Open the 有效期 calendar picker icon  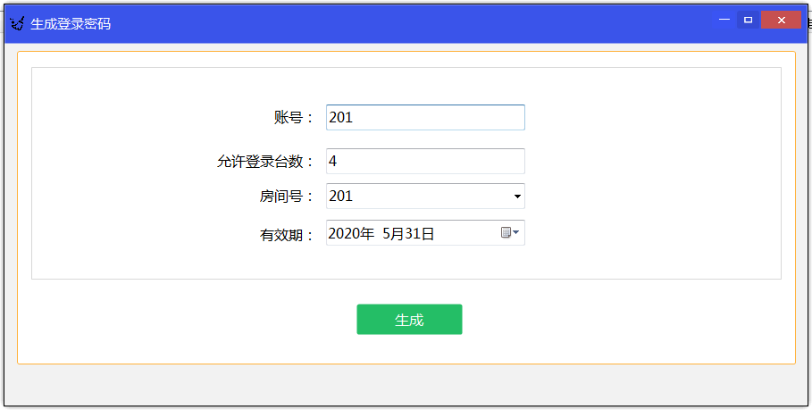(509, 232)
